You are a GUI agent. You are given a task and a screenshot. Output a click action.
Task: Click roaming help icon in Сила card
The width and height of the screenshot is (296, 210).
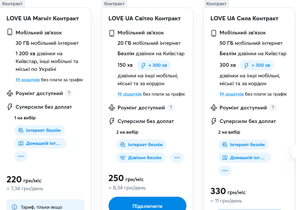pyautogui.click(x=273, y=108)
